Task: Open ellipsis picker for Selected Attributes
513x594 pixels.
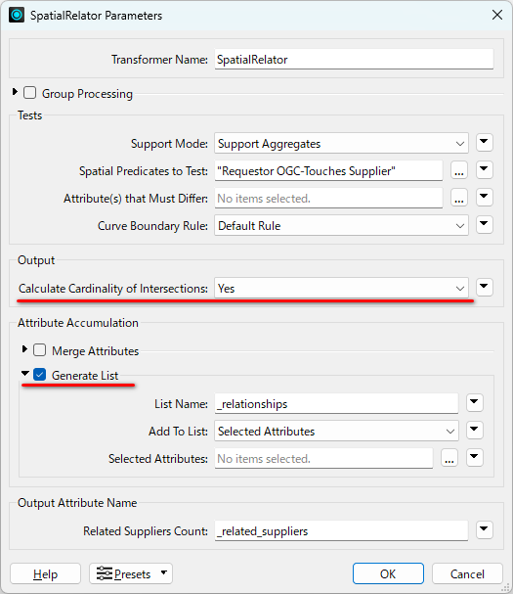Action: 449,458
